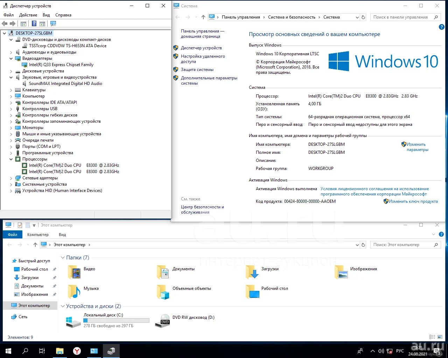This screenshot has width=448, height=358.
Task: Open address bar history dropdown in System window
Action: click(x=357, y=17)
